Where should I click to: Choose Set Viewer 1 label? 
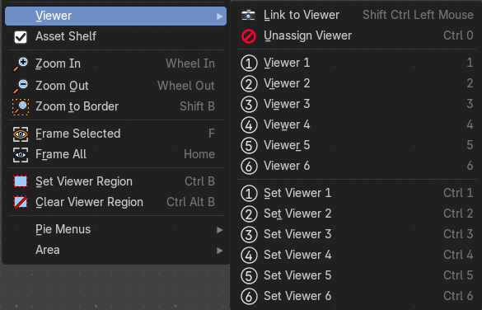pyautogui.click(x=297, y=193)
